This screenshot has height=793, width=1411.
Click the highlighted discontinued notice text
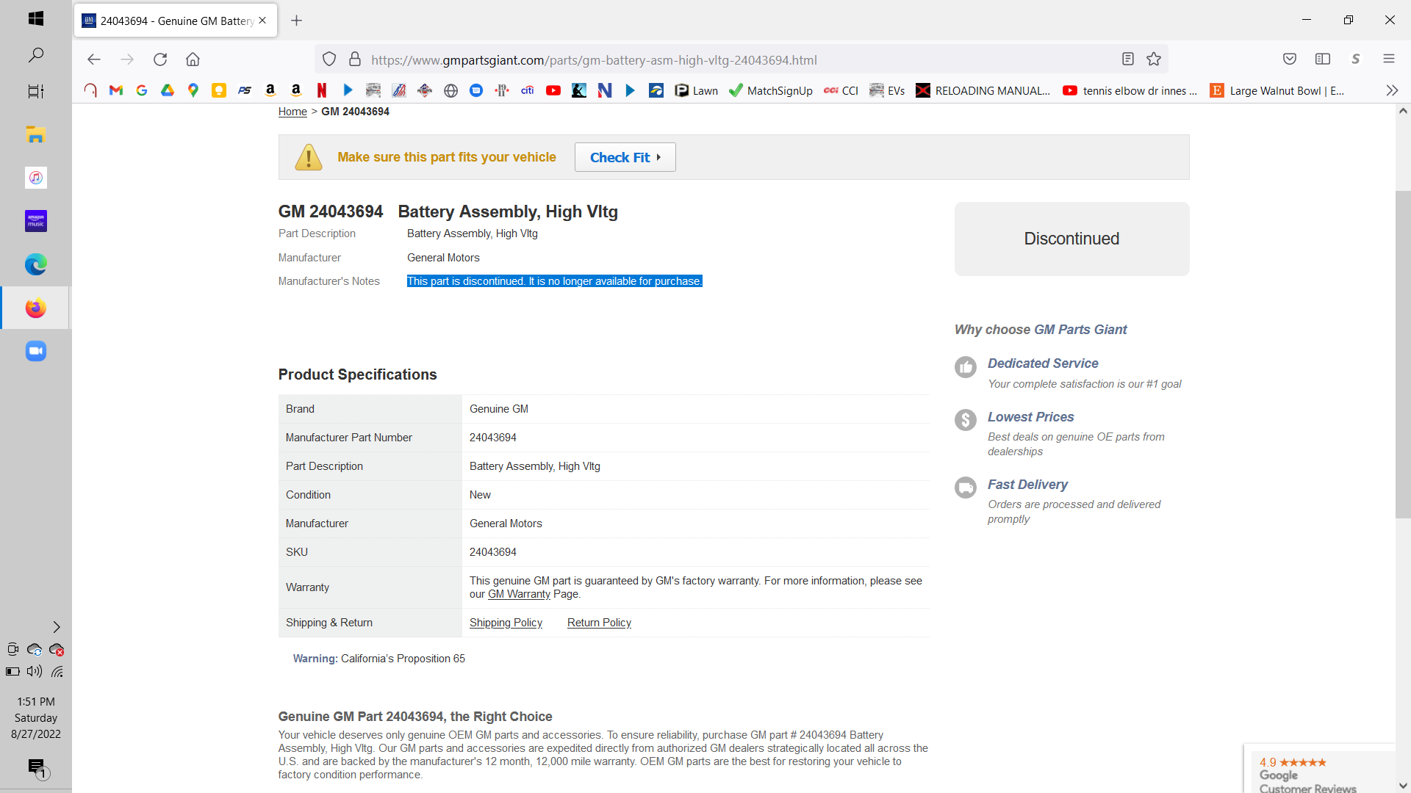coord(555,281)
